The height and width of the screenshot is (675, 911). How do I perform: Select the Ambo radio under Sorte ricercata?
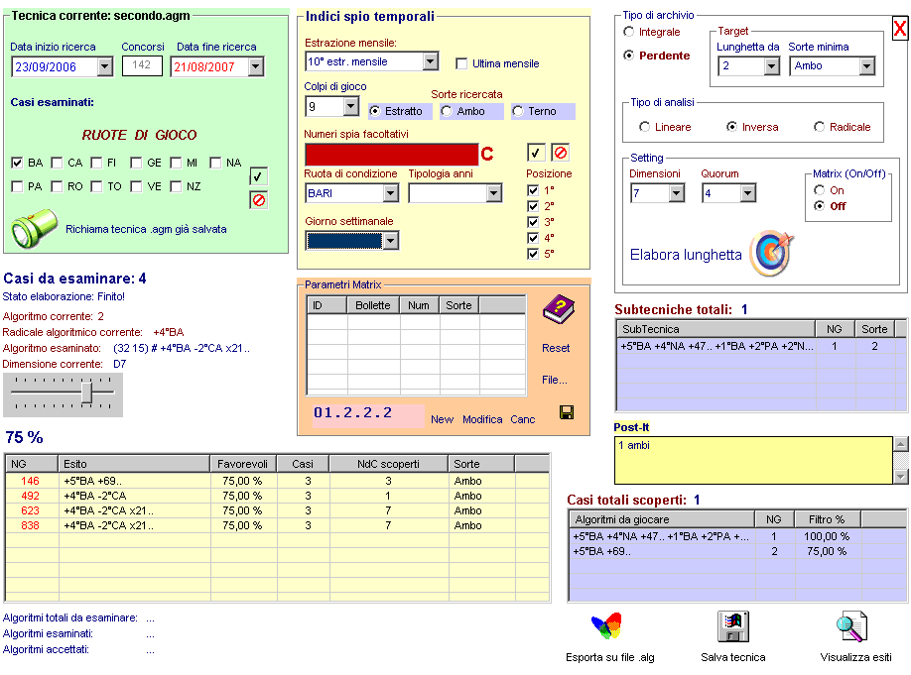(447, 111)
